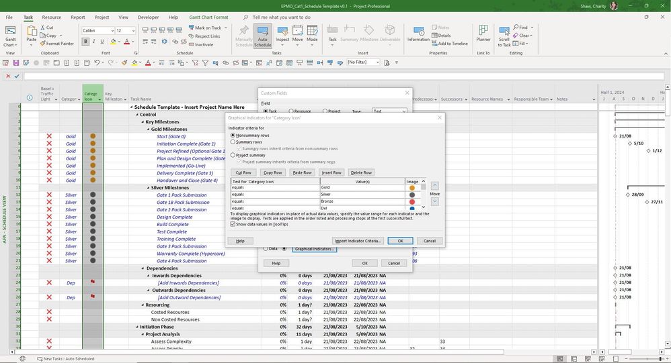
Task: Collapse the Dependencies summary task
Action: (143, 268)
